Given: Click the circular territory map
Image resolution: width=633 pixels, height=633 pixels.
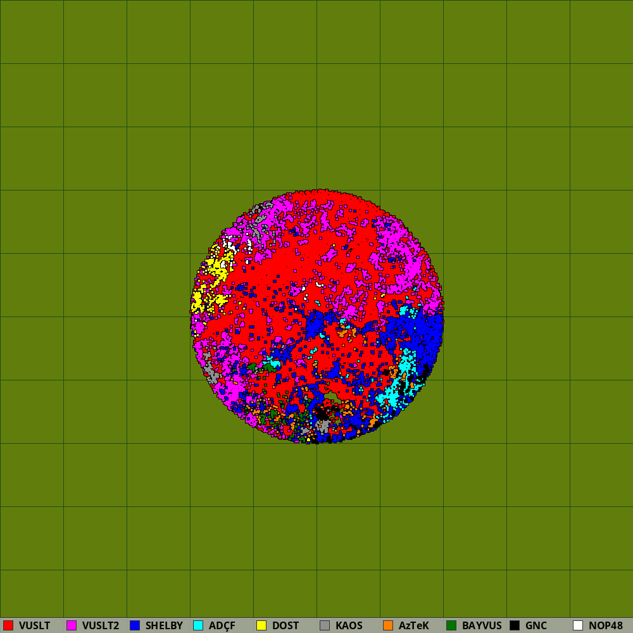Looking at the screenshot, I should click(317, 316).
